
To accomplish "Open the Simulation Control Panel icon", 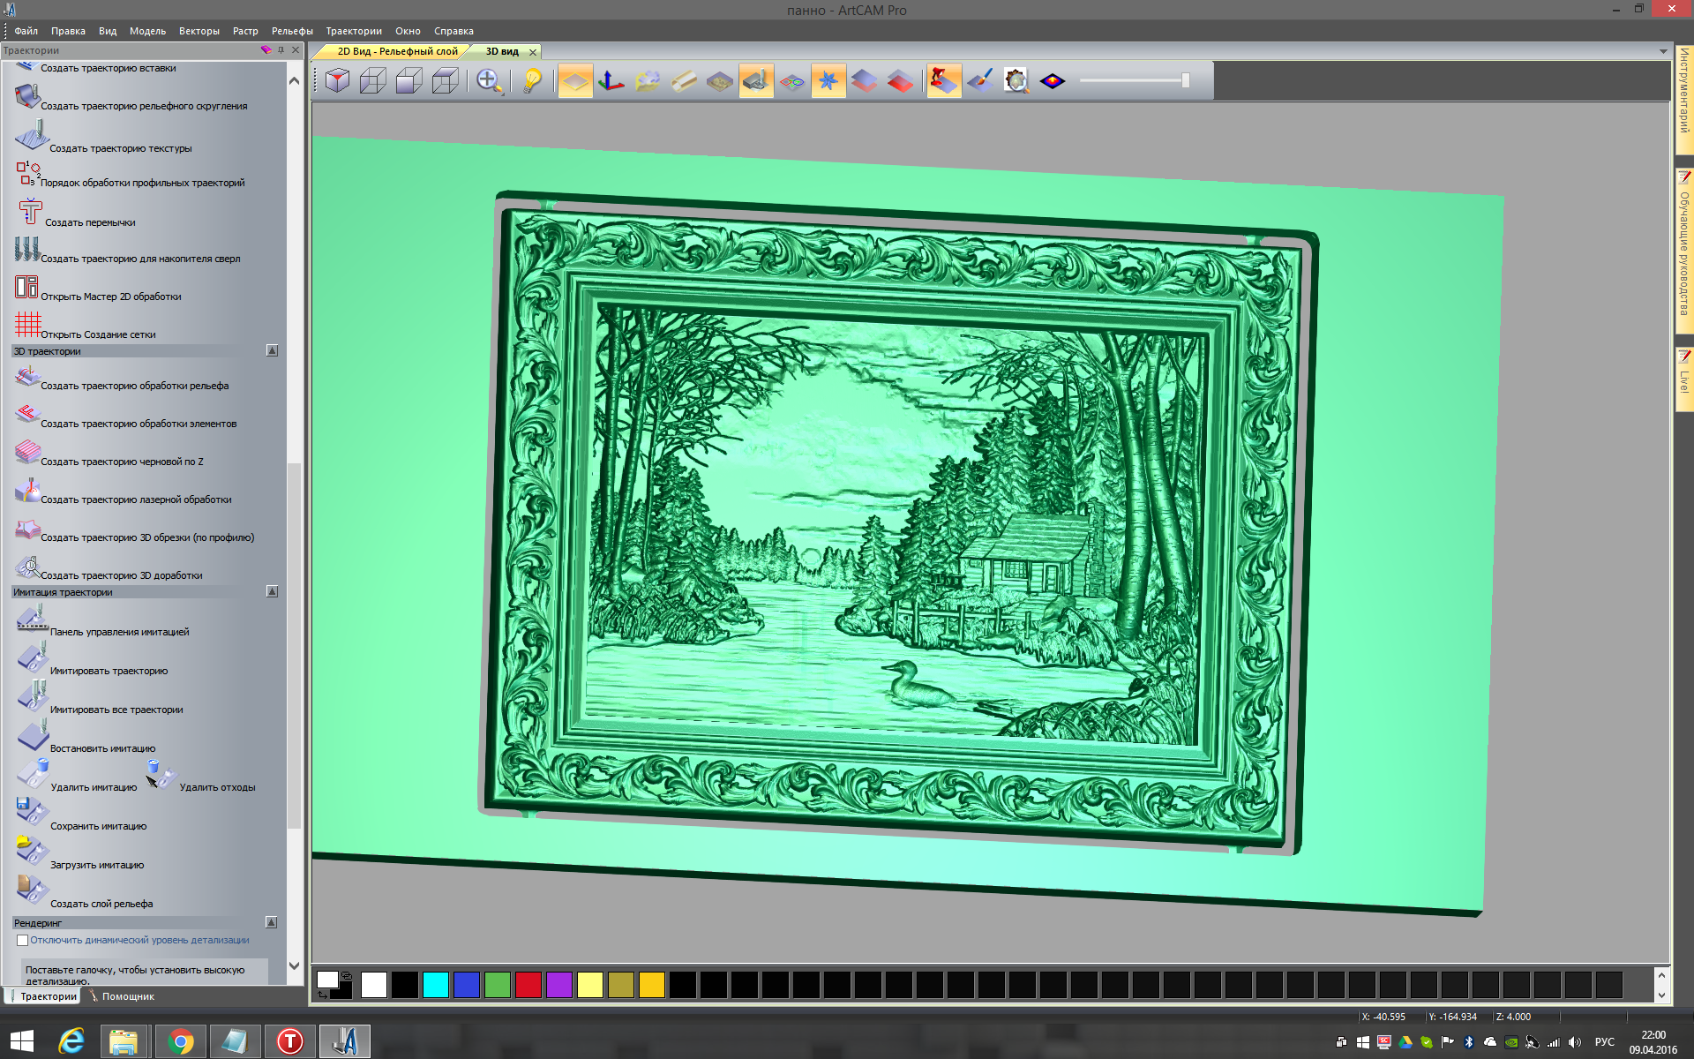I will [32, 620].
